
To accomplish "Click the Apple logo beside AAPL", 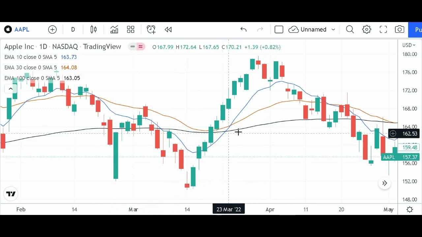I will click(x=8, y=30).
